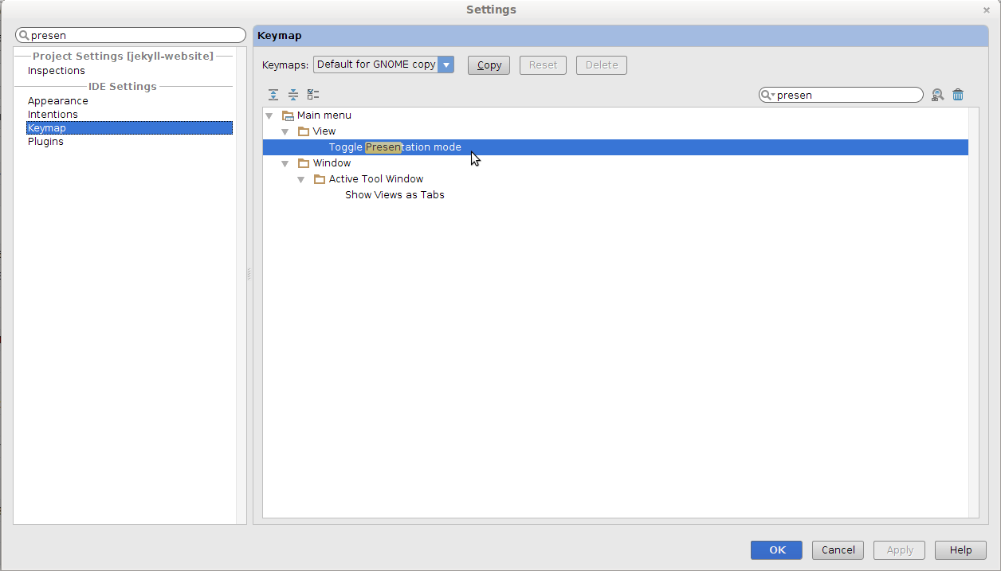Collapse the Active Tool Window node
Viewport: 1001px width, 571px height.
pyautogui.click(x=301, y=179)
